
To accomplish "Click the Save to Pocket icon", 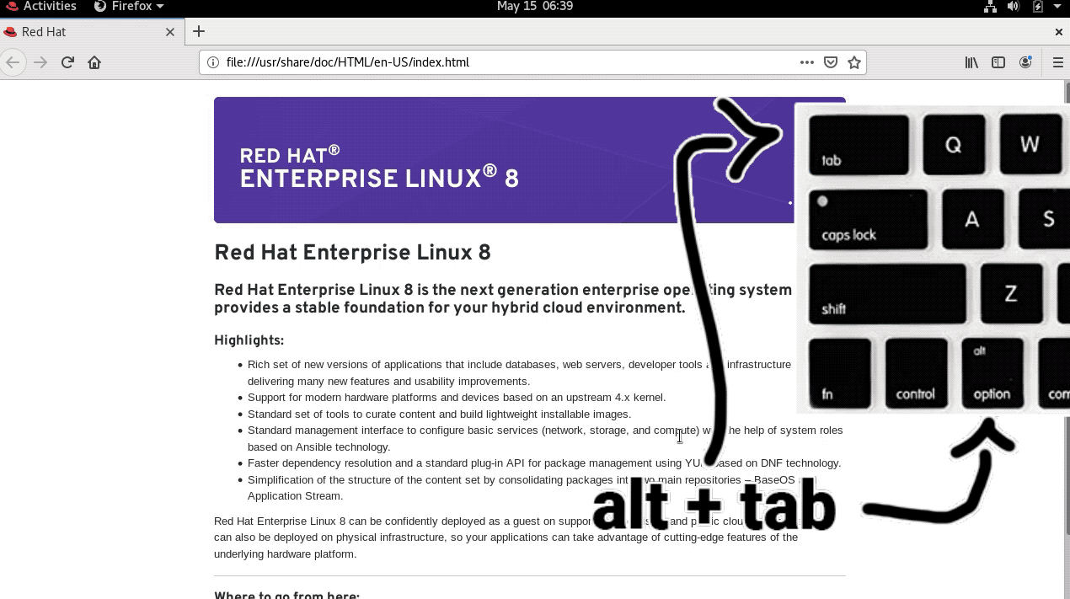I will click(831, 62).
